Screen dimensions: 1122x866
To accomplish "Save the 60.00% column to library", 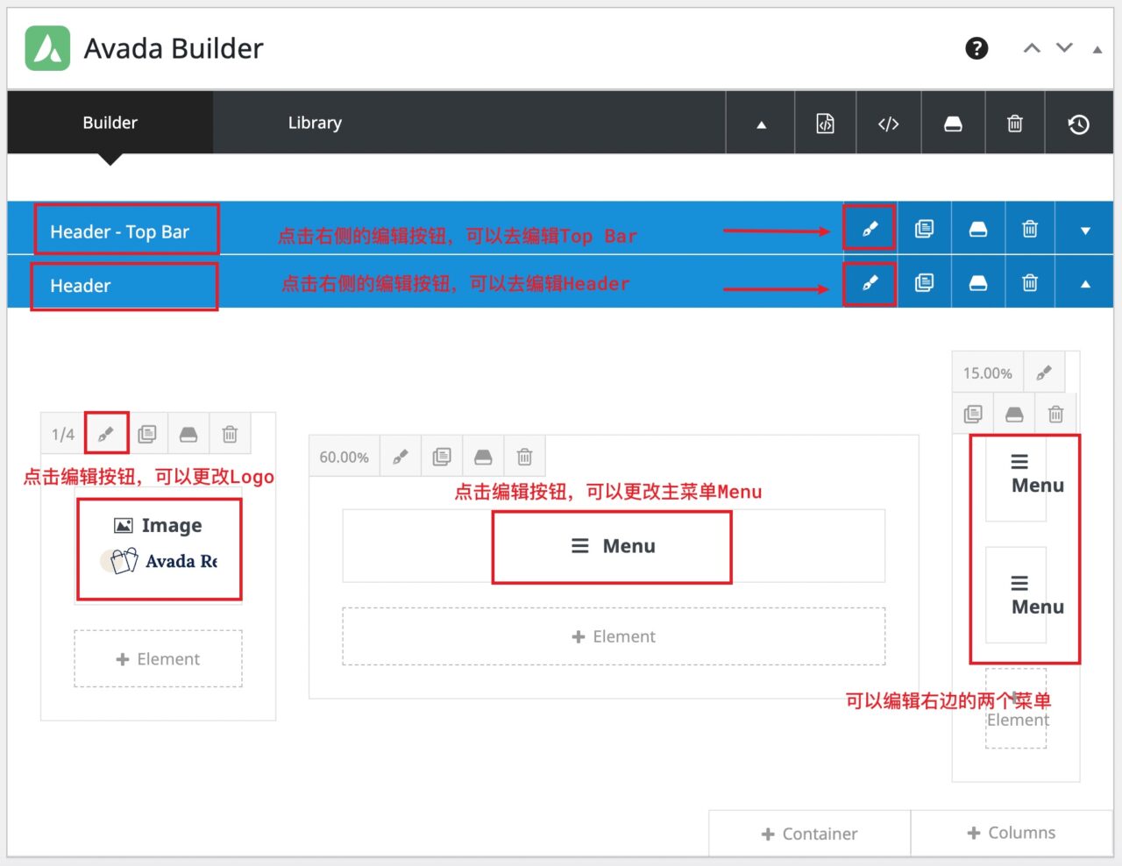I will point(483,457).
